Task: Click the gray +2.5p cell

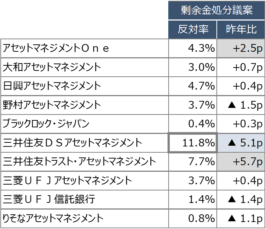Action: (x=241, y=48)
